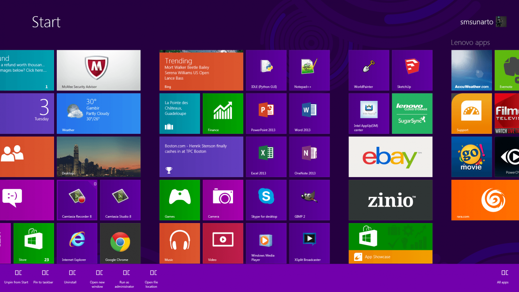This screenshot has height=292, width=519.
Task: Open the Evernote tile
Action: 507,70
